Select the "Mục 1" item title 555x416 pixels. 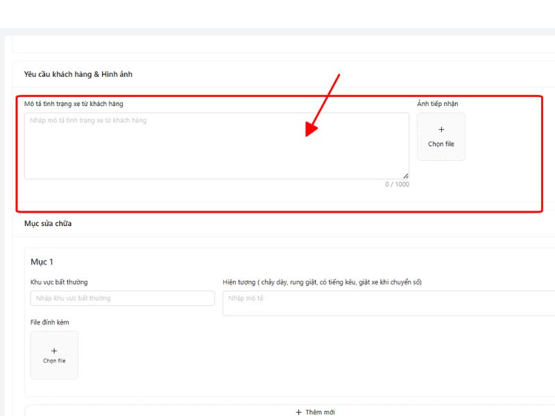42,261
